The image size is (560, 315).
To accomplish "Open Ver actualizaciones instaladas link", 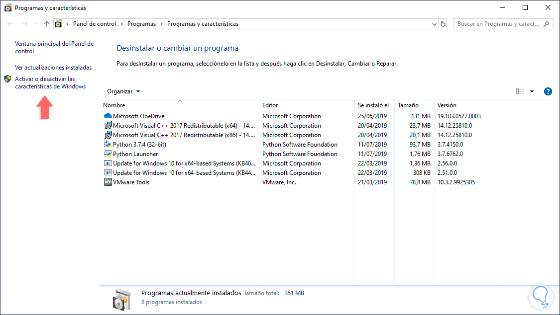I will pos(53,68).
